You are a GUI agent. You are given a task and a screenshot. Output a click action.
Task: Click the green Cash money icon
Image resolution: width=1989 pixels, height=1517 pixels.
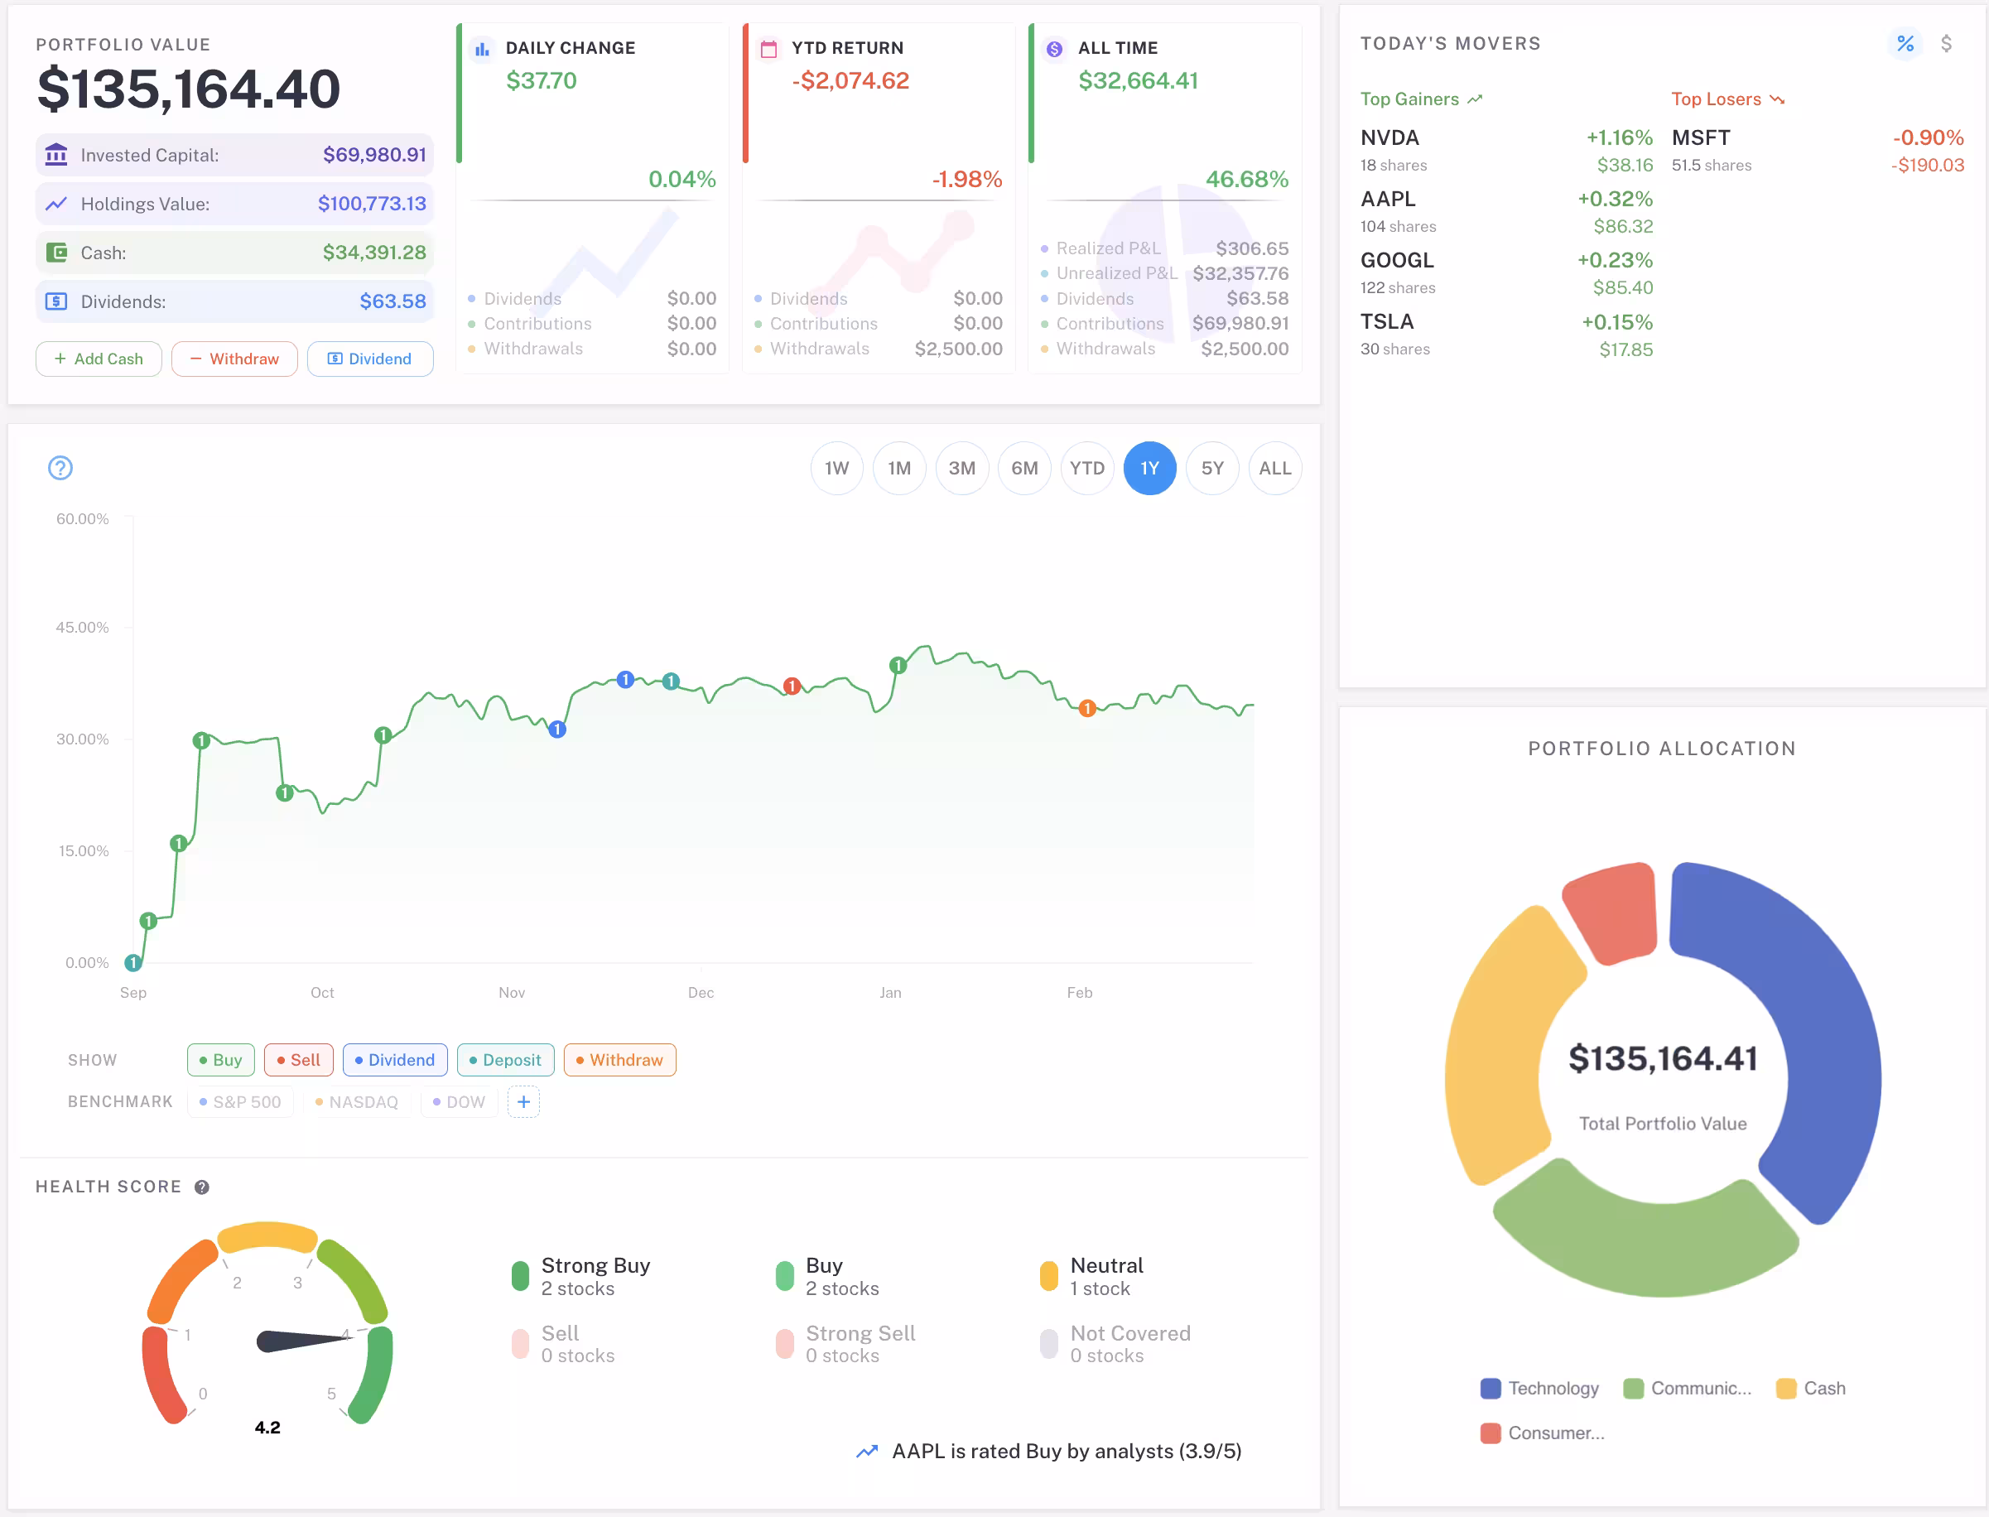point(56,252)
